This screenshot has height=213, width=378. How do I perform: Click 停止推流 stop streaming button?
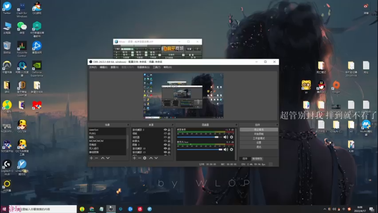coord(258,130)
